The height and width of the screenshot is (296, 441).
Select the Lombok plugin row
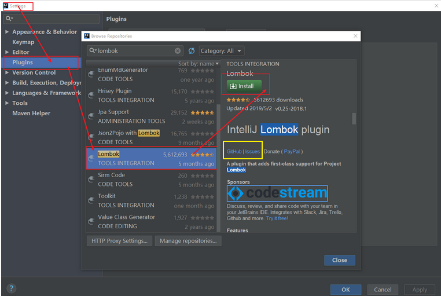coord(152,158)
